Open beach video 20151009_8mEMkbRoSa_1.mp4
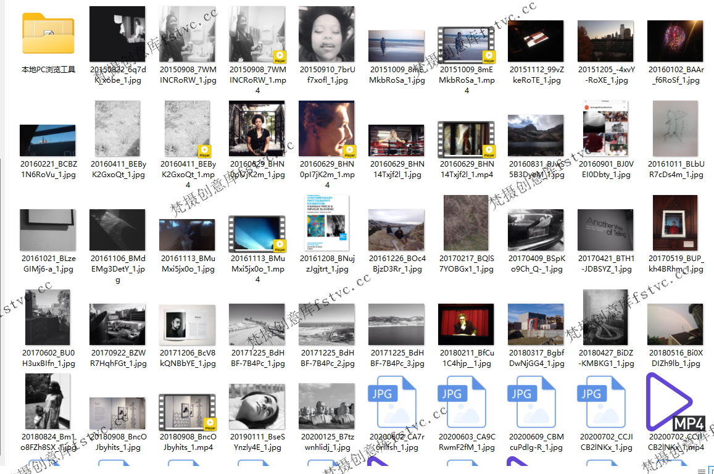The image size is (714, 474). (467, 45)
